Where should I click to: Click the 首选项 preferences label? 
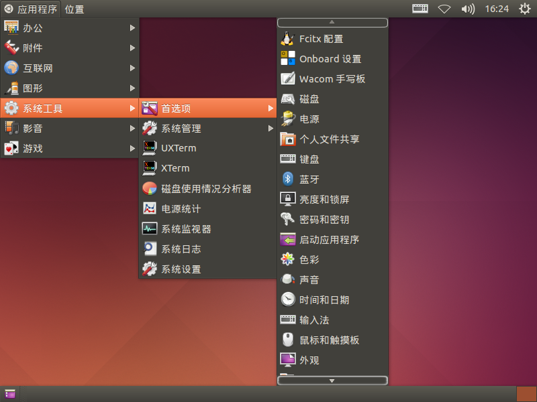pyautogui.click(x=176, y=109)
